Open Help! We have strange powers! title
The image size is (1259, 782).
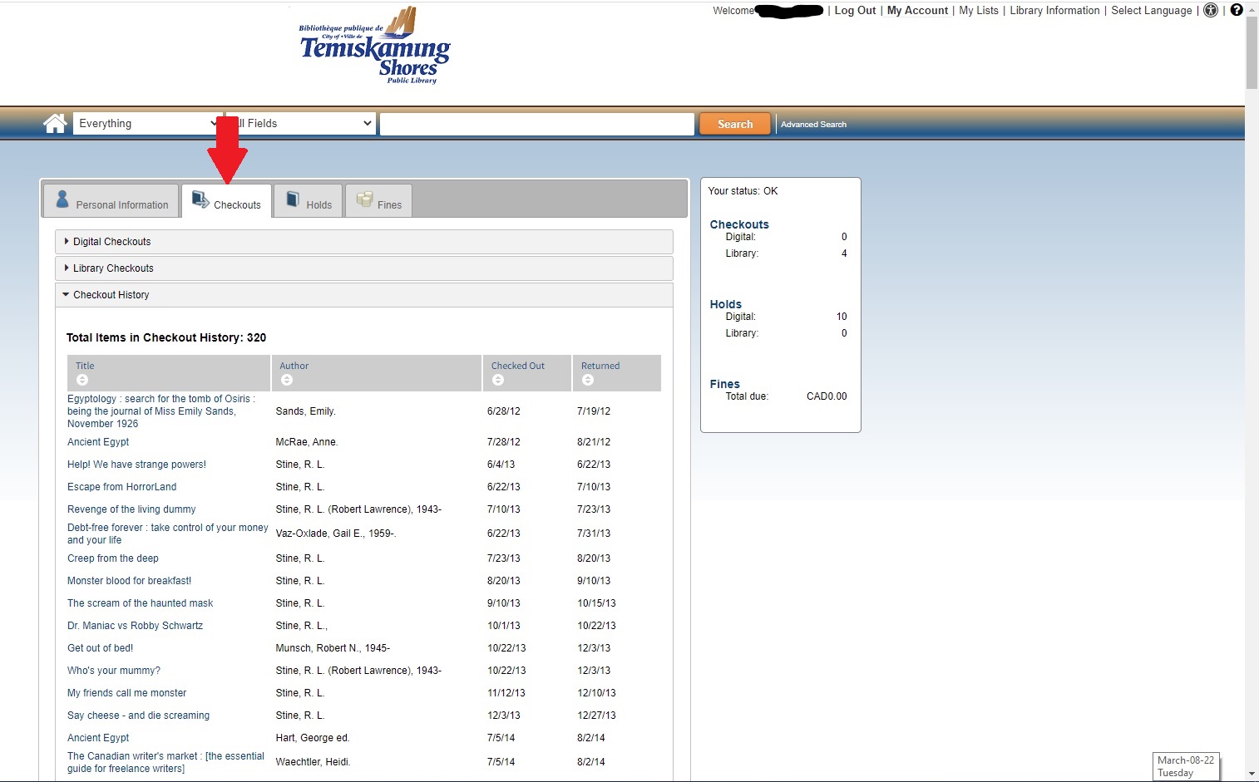click(x=136, y=465)
